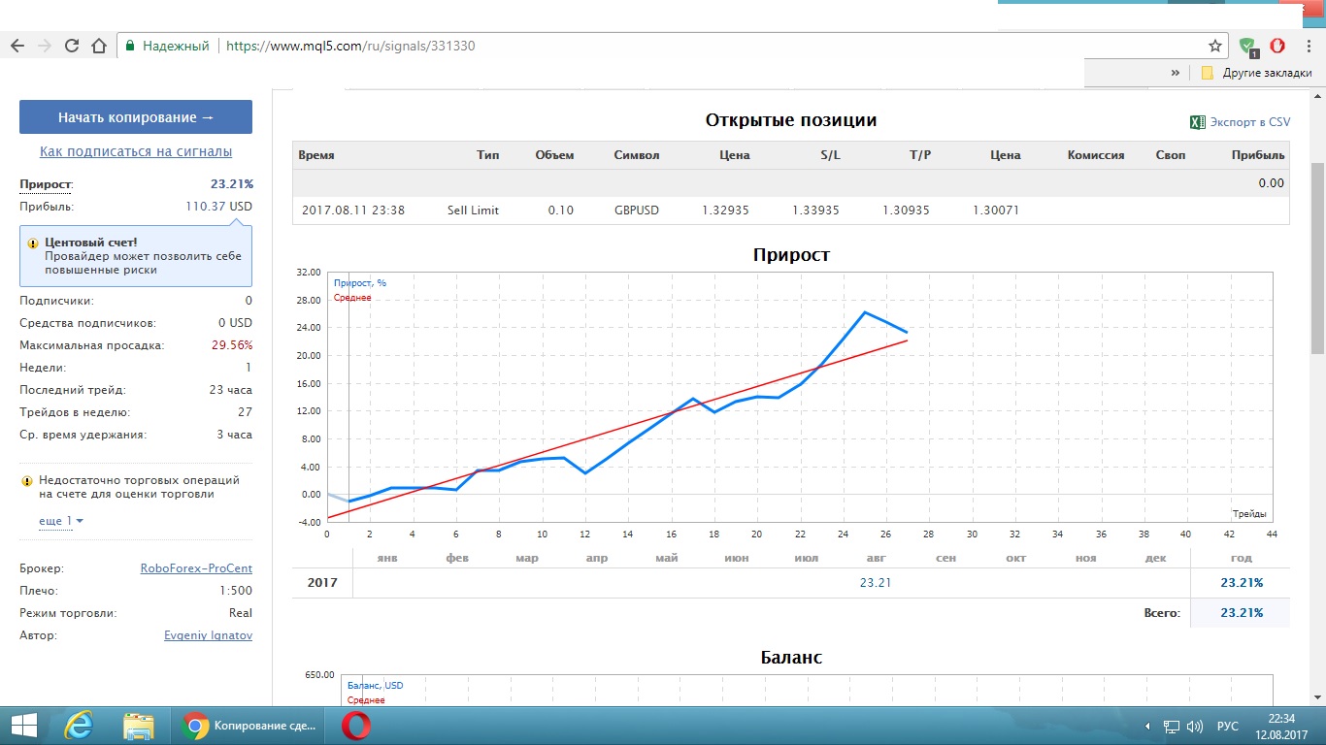Click the S/L column header
Viewport: 1326px width, 745px height.
click(x=830, y=155)
